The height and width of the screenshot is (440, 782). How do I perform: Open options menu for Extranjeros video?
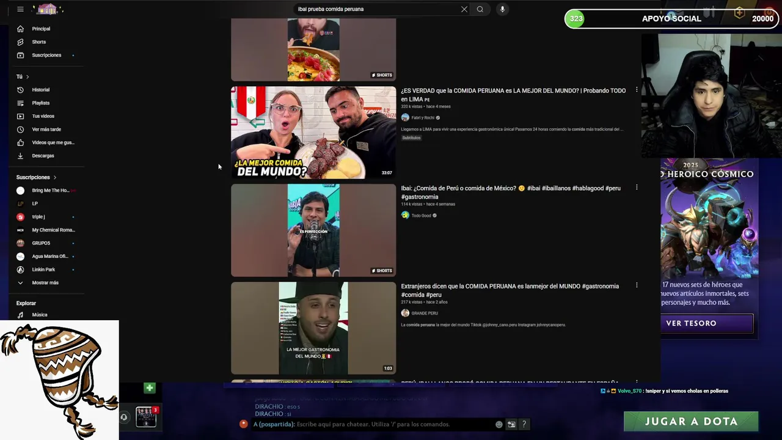pos(637,285)
